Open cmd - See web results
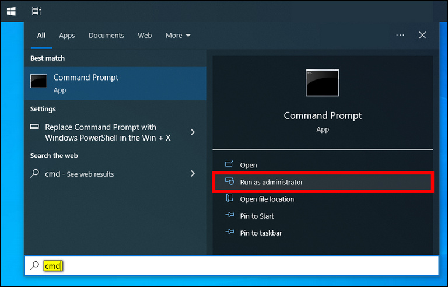448x287 pixels. click(115, 173)
